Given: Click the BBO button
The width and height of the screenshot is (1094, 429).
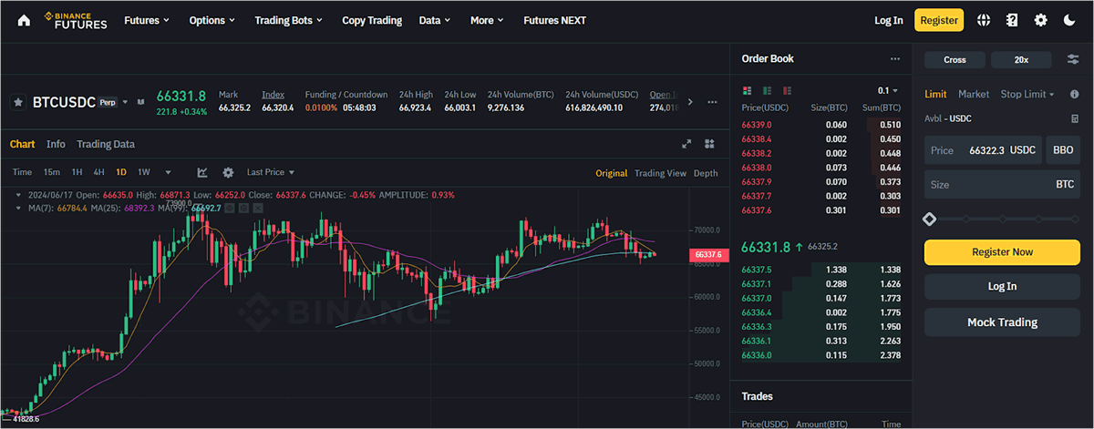Looking at the screenshot, I should point(1063,150).
